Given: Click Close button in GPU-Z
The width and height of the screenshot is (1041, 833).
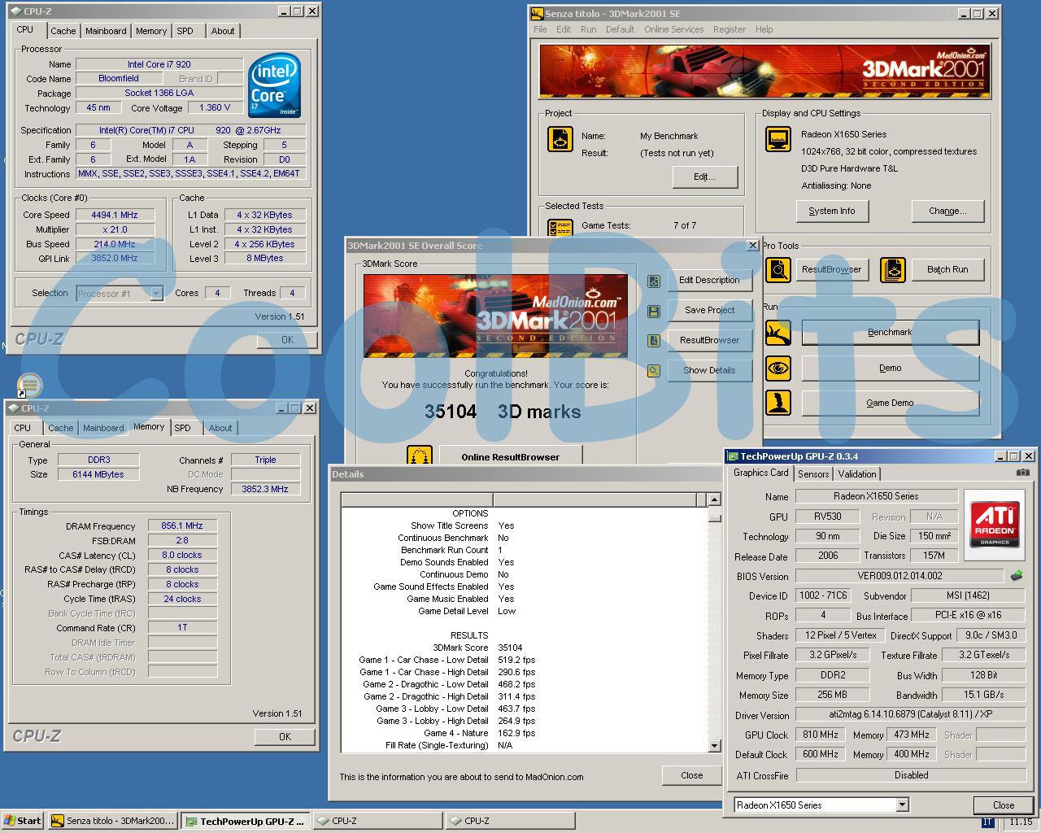Looking at the screenshot, I should click(1004, 805).
